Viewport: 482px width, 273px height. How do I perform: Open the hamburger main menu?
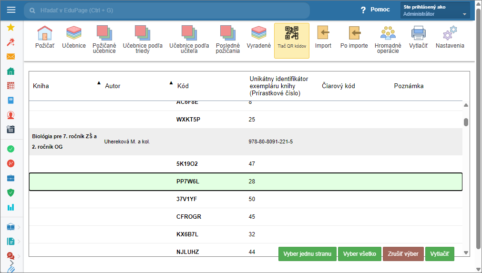(x=11, y=10)
